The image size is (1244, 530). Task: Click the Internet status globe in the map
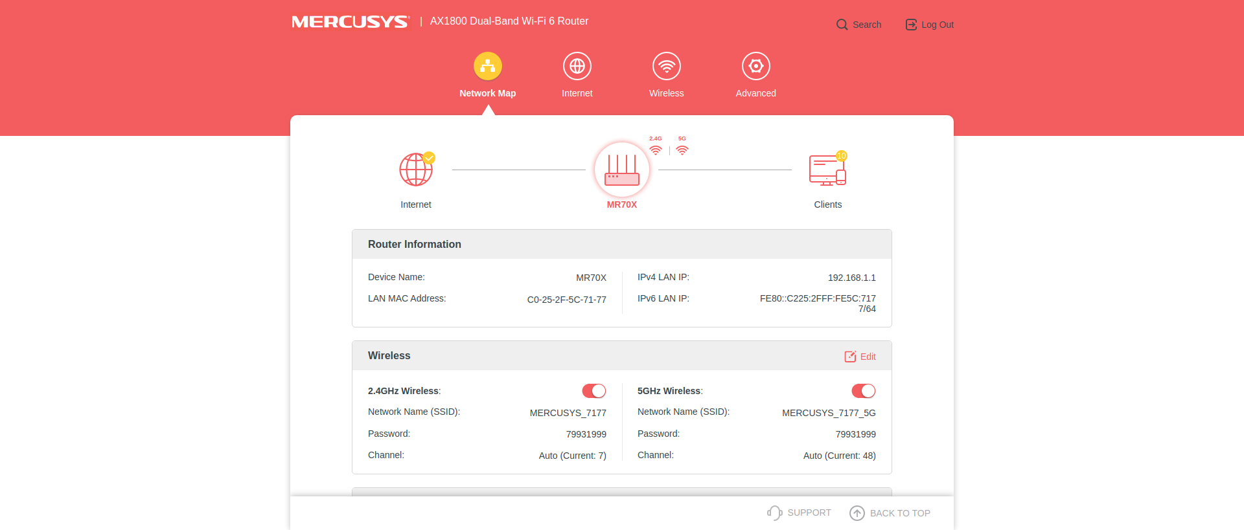[x=415, y=170]
